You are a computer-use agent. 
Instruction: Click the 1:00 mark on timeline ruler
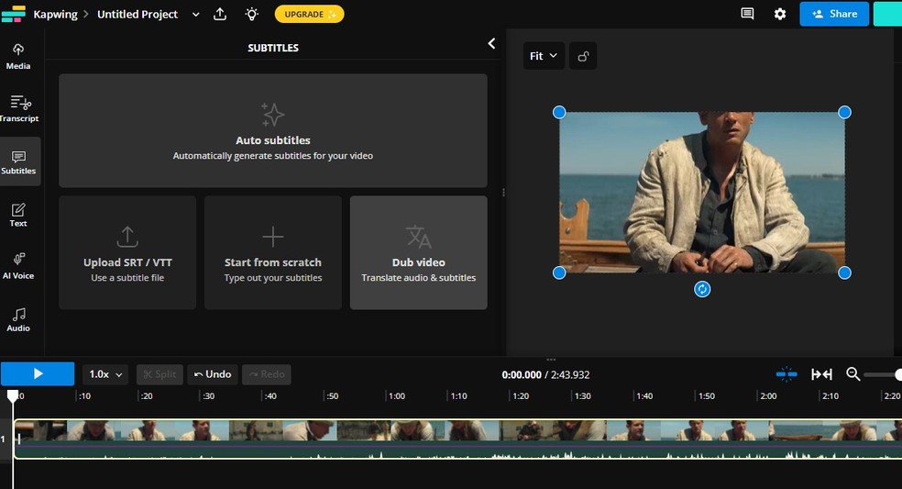[396, 396]
